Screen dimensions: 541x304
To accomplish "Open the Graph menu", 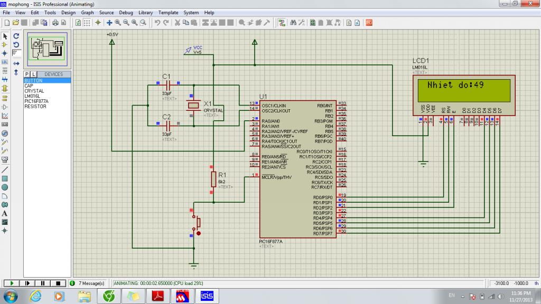I will [x=87, y=12].
